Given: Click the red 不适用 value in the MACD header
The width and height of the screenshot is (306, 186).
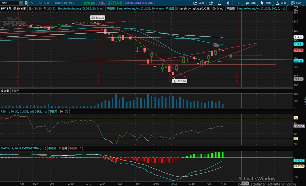Looking at the screenshot, I should click(73, 148).
